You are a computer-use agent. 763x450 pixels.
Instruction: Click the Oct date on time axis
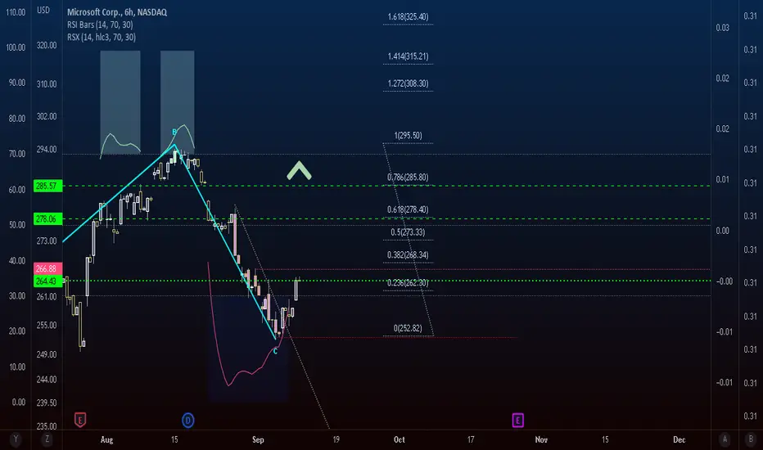pyautogui.click(x=399, y=440)
